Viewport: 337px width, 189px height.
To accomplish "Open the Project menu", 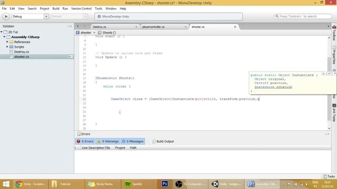I will [x=44, y=8].
